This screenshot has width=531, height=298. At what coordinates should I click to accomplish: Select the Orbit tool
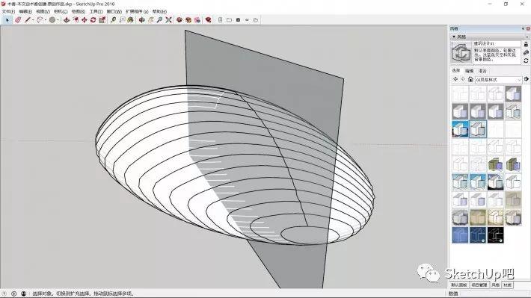tap(142, 20)
